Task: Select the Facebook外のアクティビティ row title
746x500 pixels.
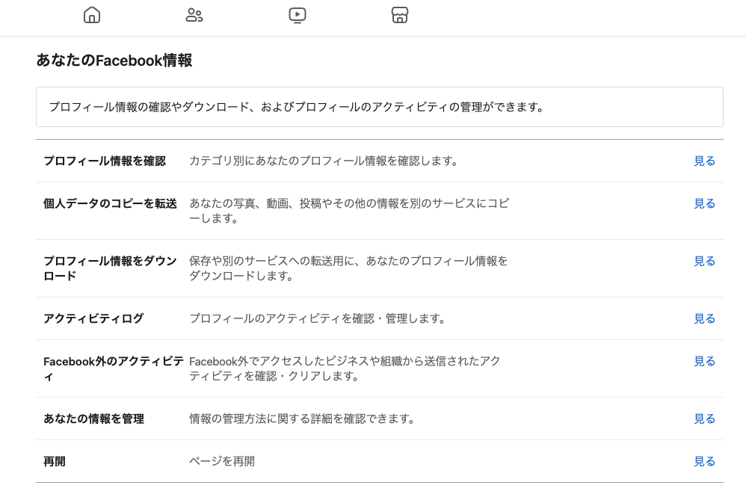Action: pos(113,369)
